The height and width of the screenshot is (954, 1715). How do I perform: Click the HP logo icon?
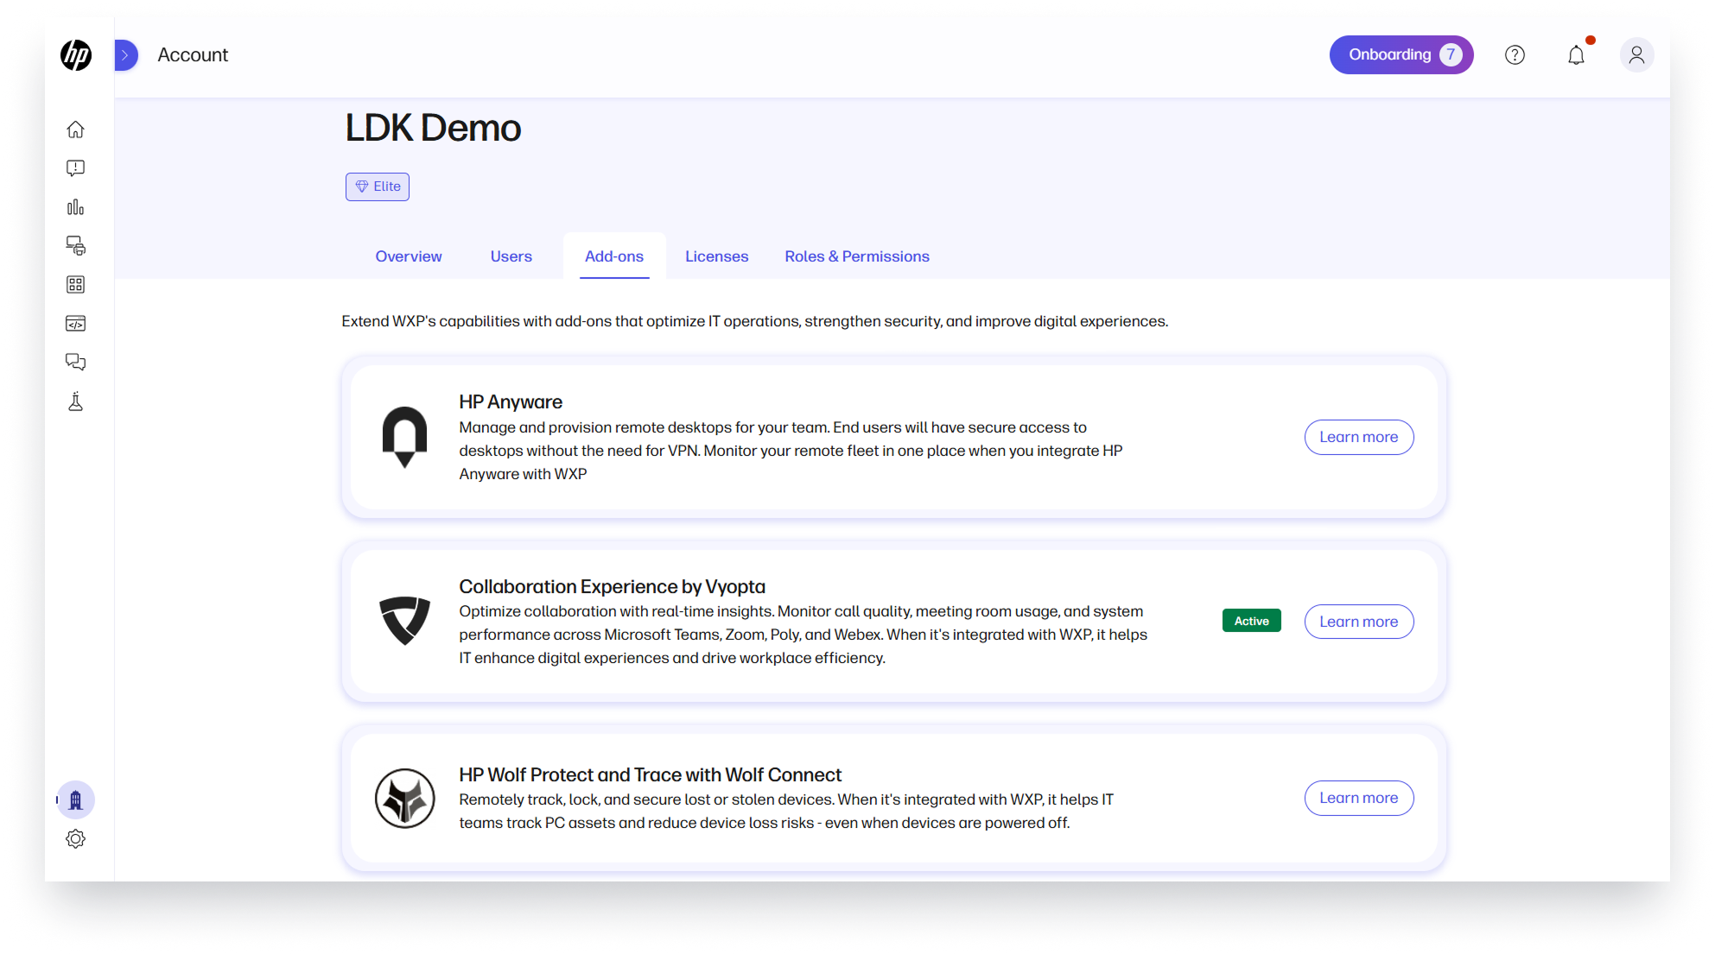76,55
